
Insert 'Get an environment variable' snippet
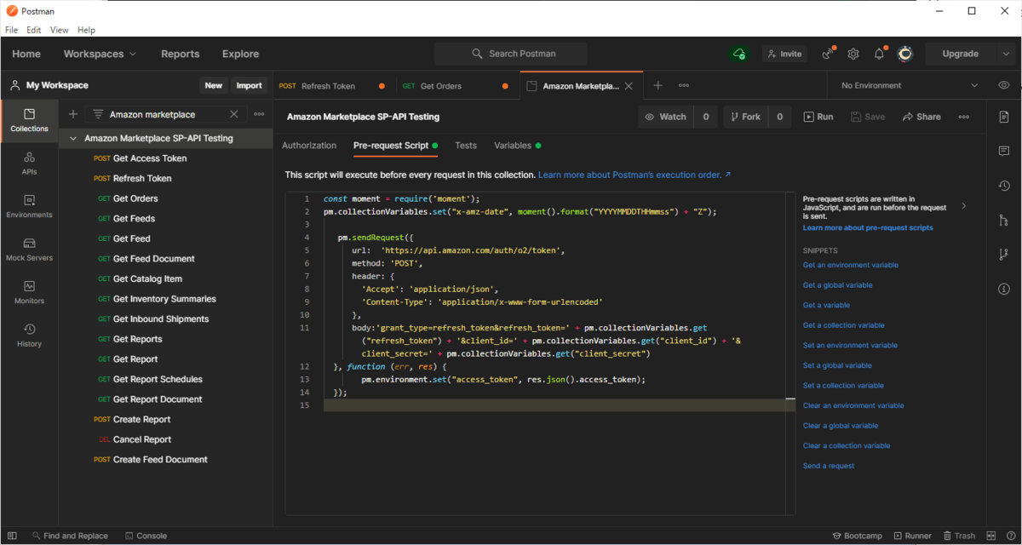point(850,265)
